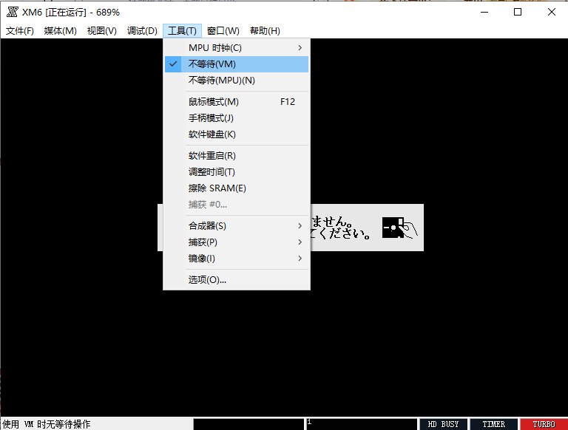The width and height of the screenshot is (568, 430).
Task: Open the 媒体(M) menu
Action: coord(60,30)
